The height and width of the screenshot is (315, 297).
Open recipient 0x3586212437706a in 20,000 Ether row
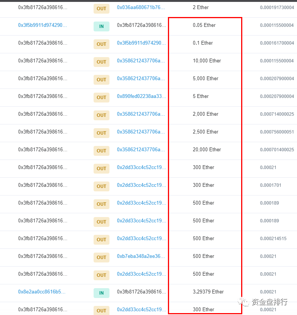pyautogui.click(x=141, y=150)
